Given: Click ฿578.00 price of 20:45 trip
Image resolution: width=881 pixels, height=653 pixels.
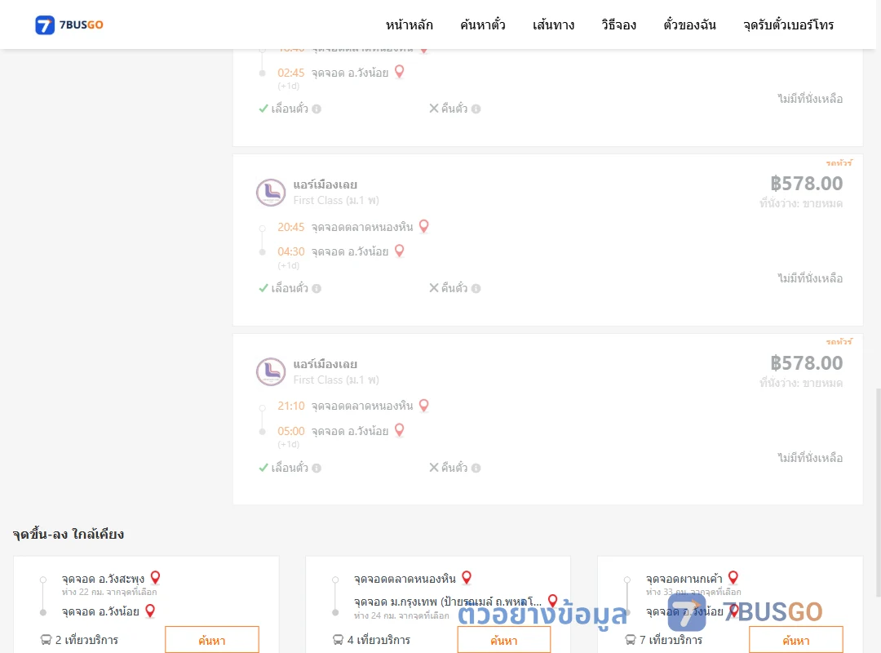Looking at the screenshot, I should [806, 184].
